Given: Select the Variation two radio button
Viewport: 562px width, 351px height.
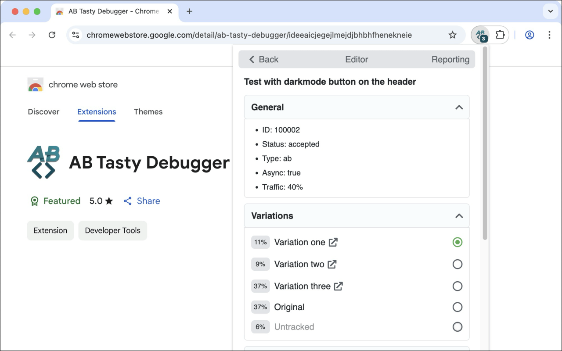Looking at the screenshot, I should click(x=458, y=264).
